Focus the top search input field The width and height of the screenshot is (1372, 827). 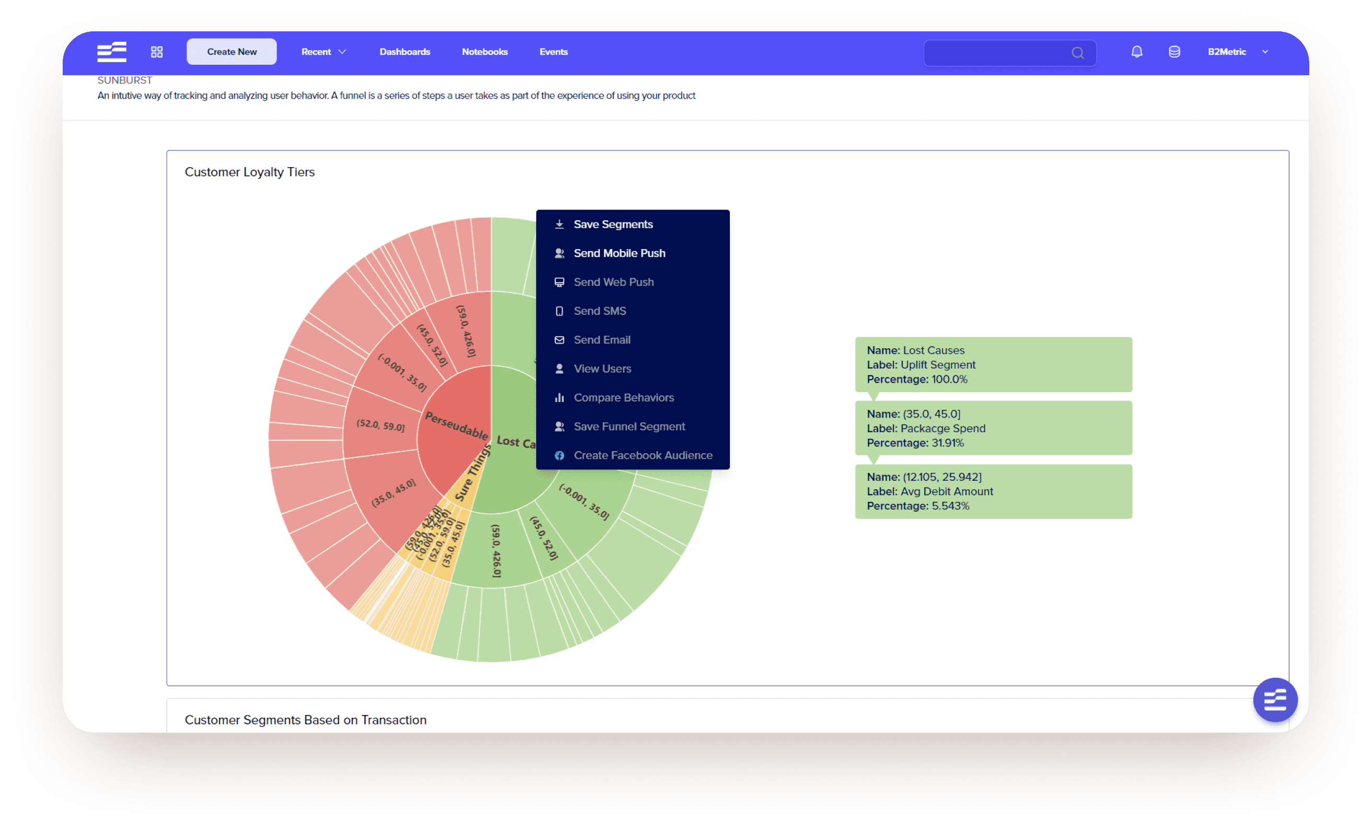(x=1009, y=53)
